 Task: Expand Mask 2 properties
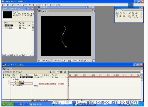point(16,83)
